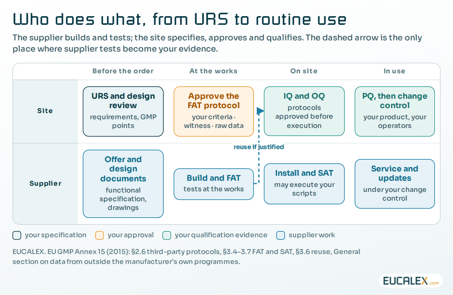
Task: Open the 'Install and SAT' card
Action: click(304, 184)
